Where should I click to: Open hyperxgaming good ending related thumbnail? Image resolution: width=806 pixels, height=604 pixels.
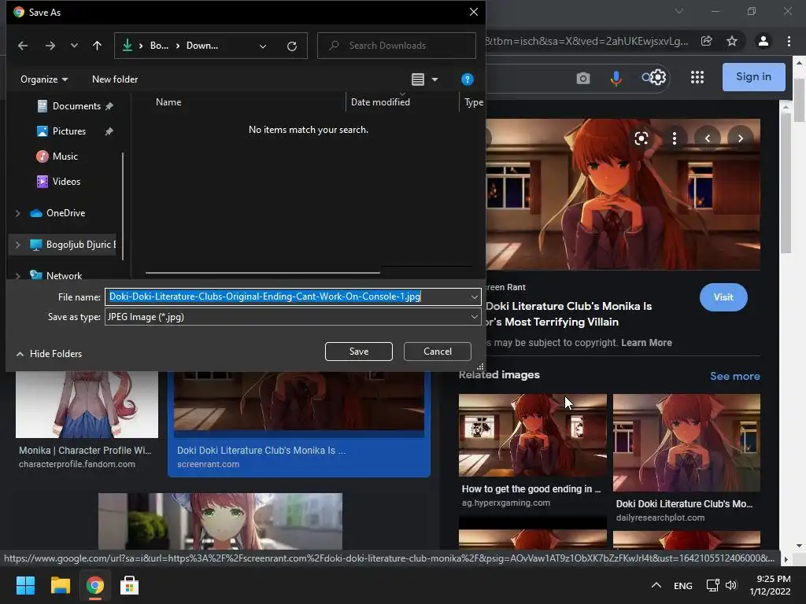point(533,435)
